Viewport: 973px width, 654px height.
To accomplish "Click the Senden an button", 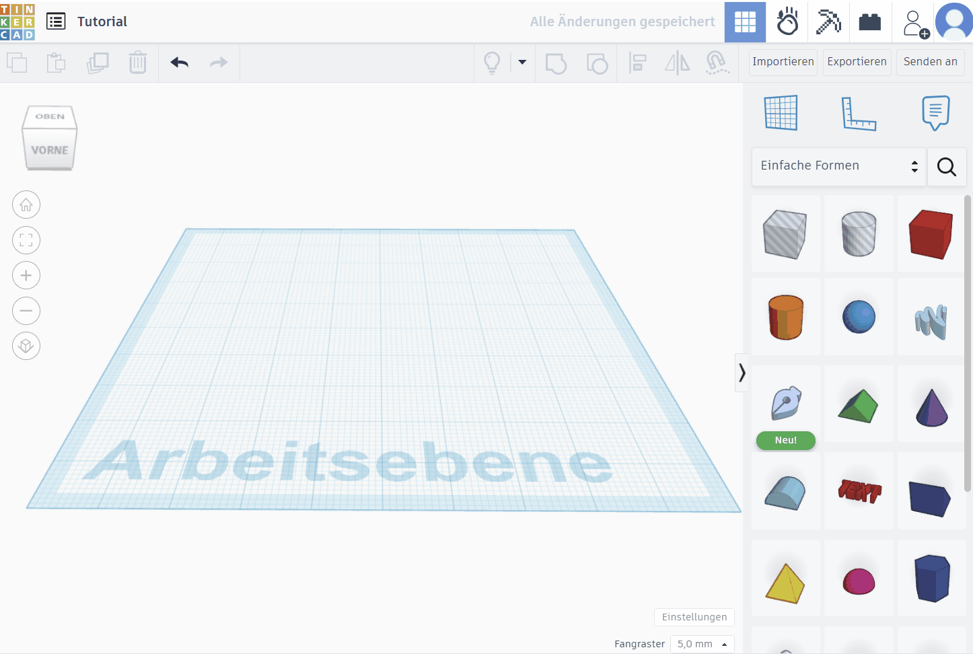I will (931, 62).
